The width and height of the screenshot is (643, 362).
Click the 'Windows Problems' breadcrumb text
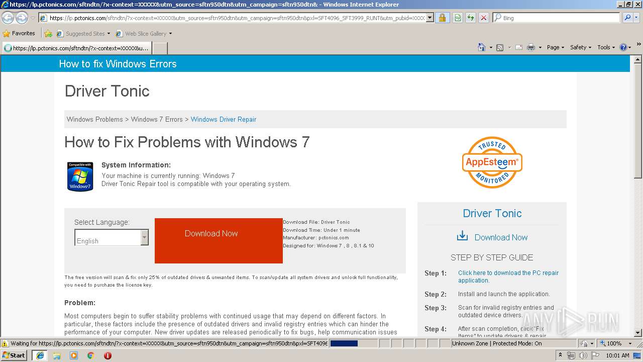(x=94, y=119)
